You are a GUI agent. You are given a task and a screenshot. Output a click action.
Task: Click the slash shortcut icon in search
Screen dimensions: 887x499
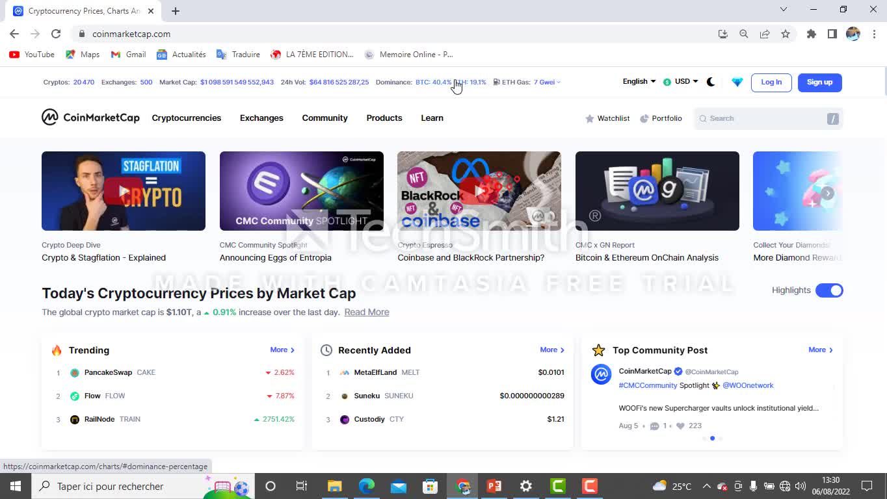click(833, 118)
